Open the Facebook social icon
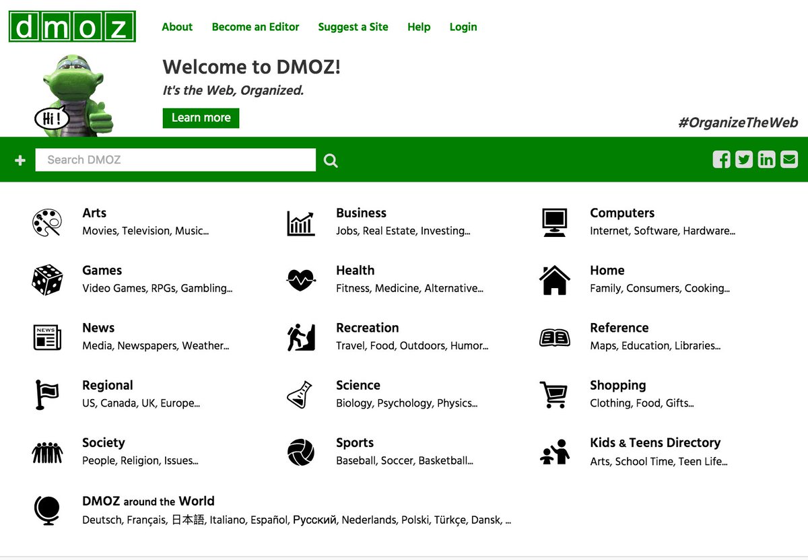Screen dimensions: 808x560 click(x=721, y=160)
